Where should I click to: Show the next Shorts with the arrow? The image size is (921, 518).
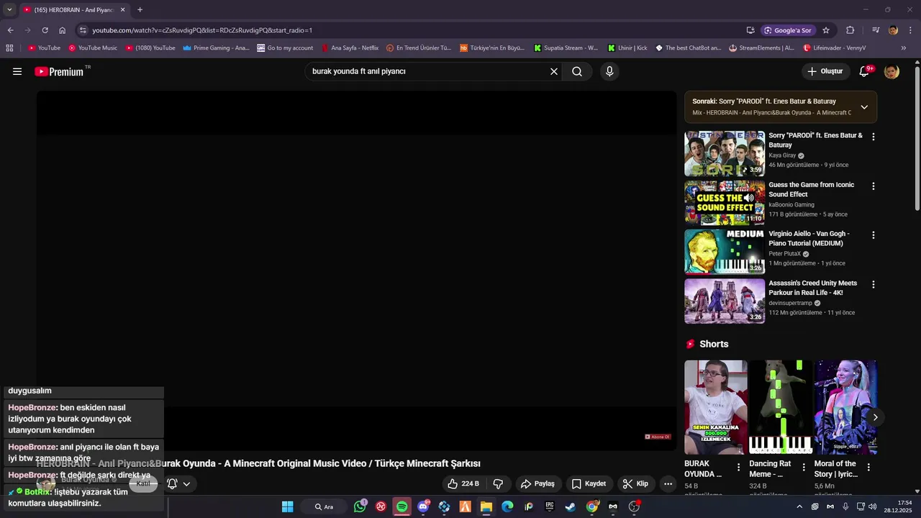pos(875,417)
